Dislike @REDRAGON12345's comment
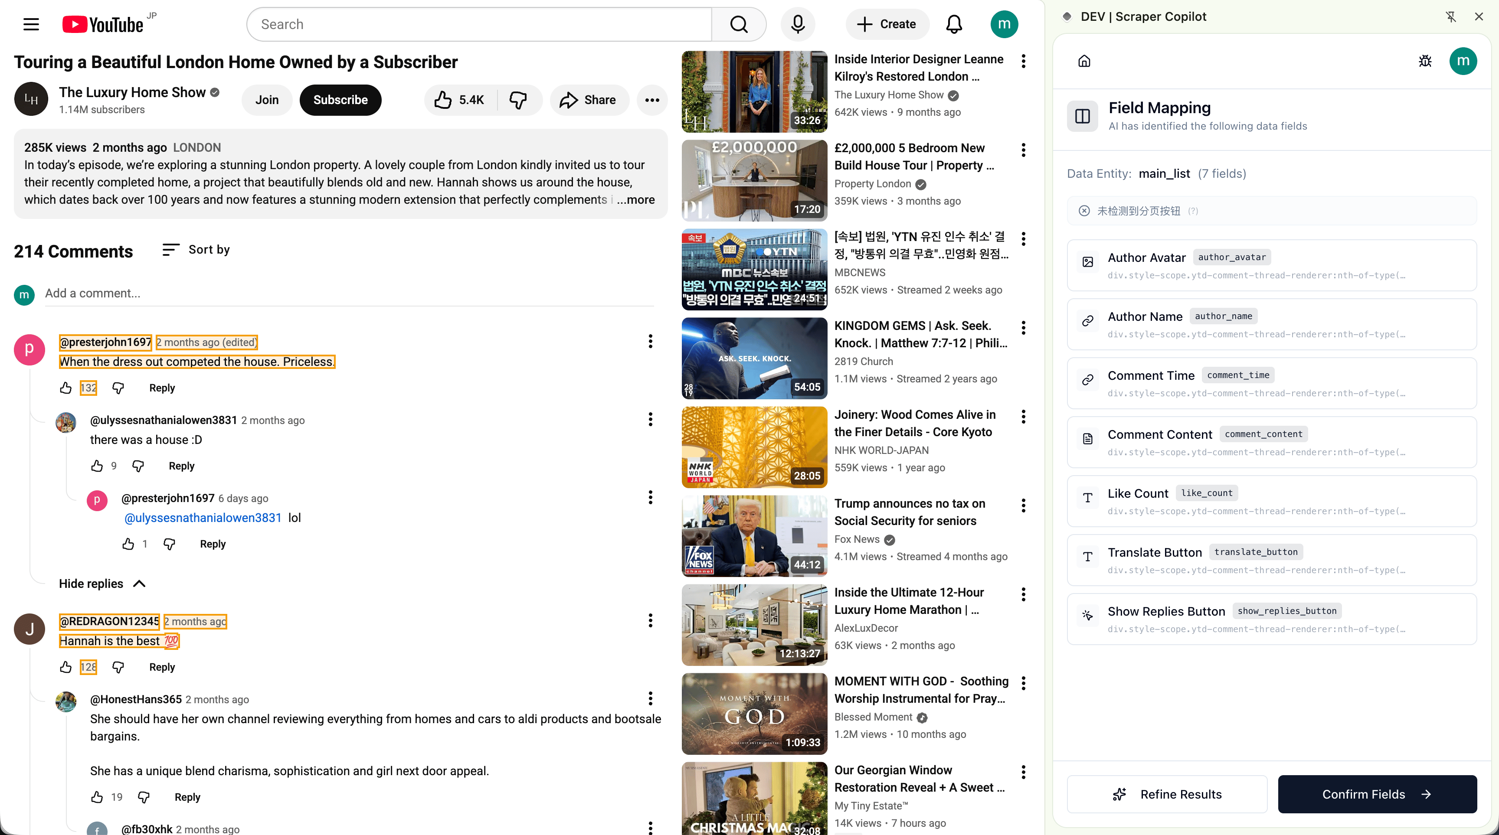The width and height of the screenshot is (1499, 835). [118, 667]
